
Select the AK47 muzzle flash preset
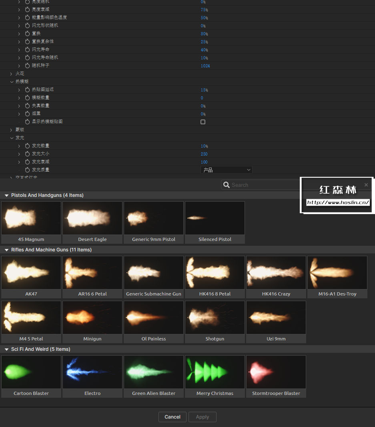31,273
